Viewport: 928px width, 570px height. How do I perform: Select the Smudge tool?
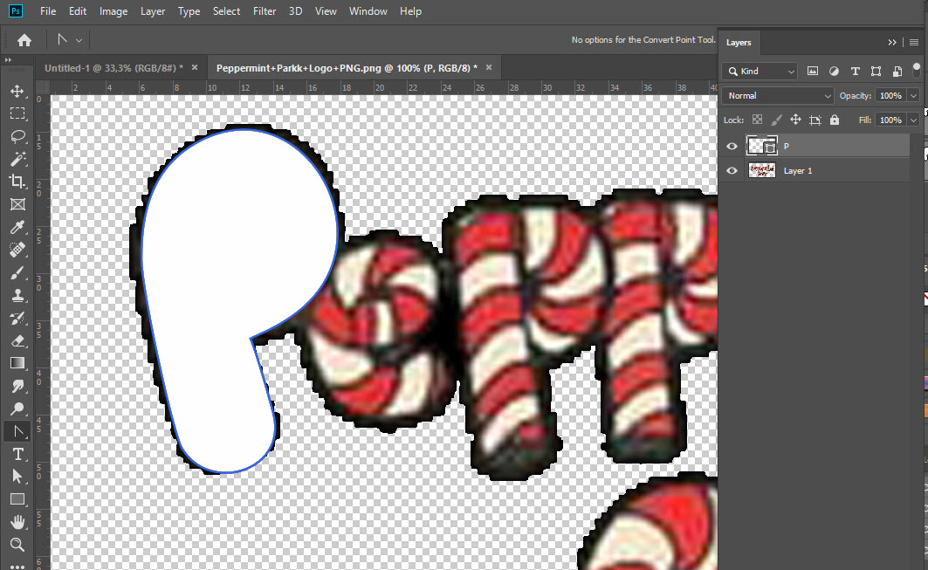(17, 386)
